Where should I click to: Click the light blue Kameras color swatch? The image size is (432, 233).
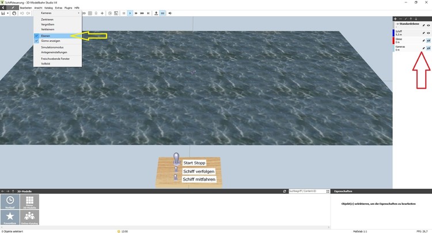pyautogui.click(x=394, y=48)
